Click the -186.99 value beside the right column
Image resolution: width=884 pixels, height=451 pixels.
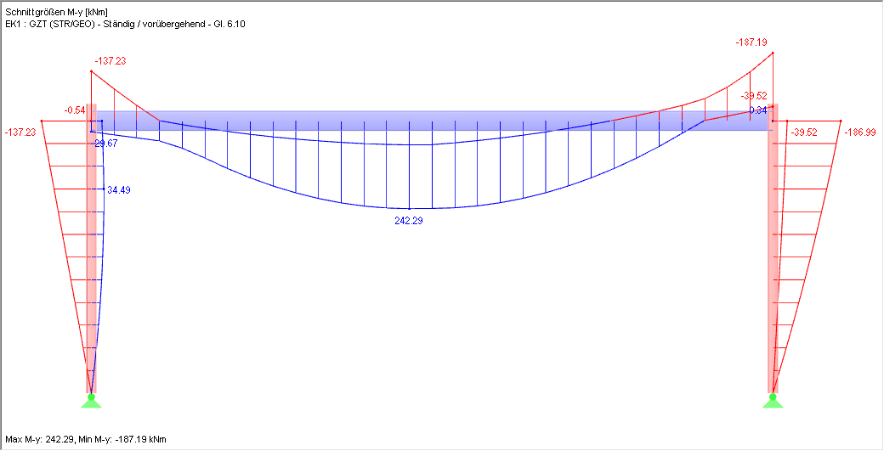[861, 132]
